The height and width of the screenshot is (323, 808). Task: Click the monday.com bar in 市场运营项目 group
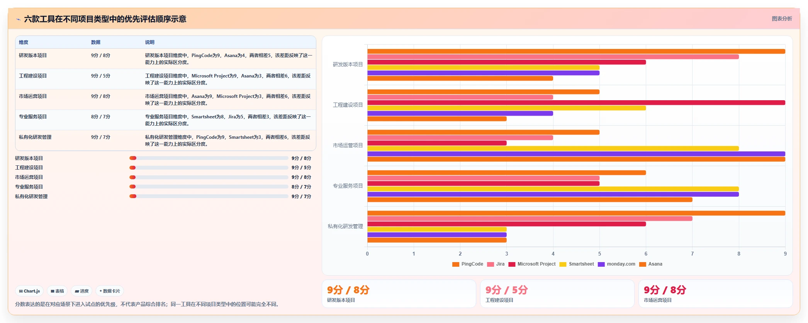click(576, 154)
